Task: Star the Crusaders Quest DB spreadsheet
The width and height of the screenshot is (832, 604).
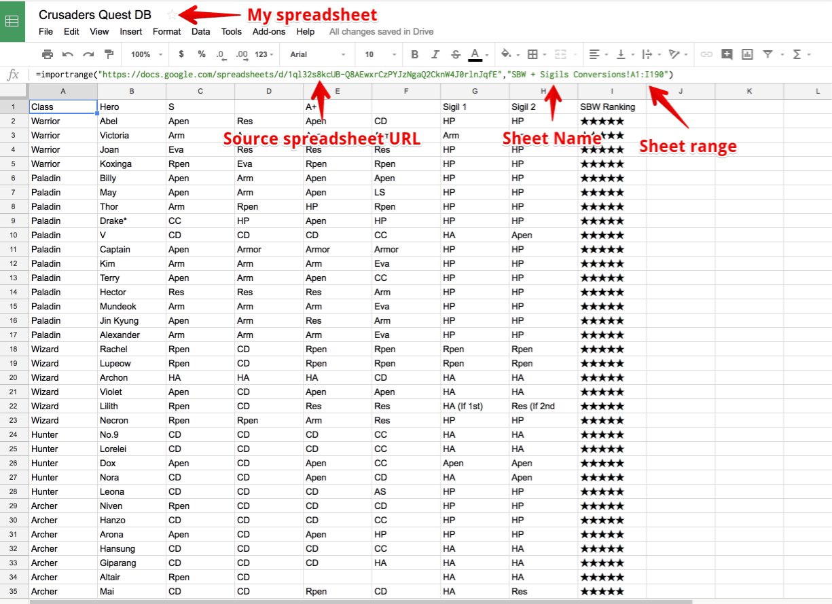Action: click(x=172, y=14)
